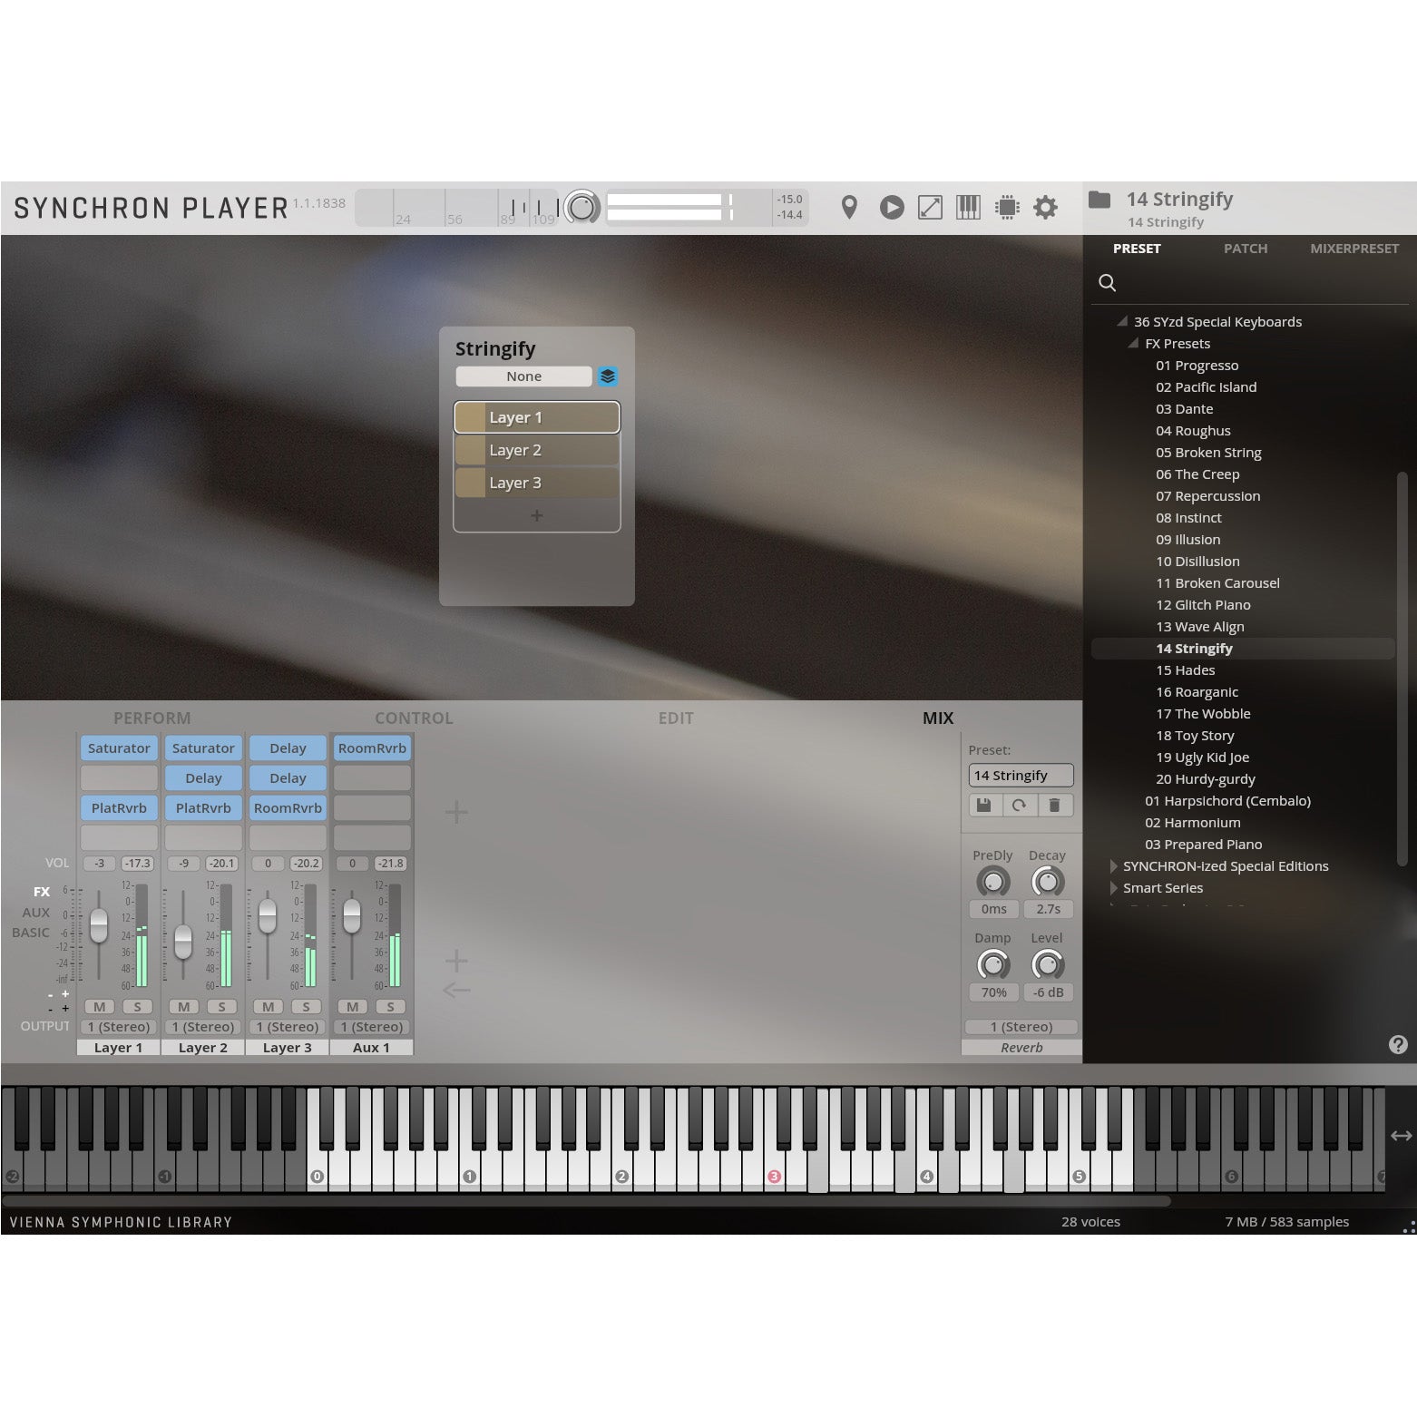Toggle the virtual keyboard icon in toolbar

click(968, 207)
